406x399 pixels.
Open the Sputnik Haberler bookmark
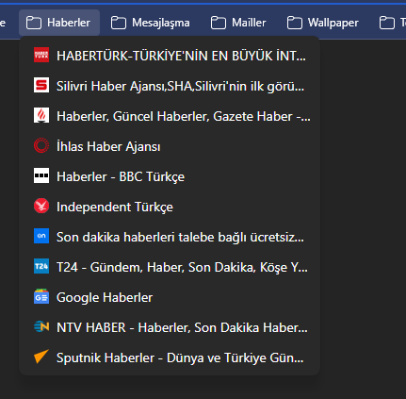170,357
